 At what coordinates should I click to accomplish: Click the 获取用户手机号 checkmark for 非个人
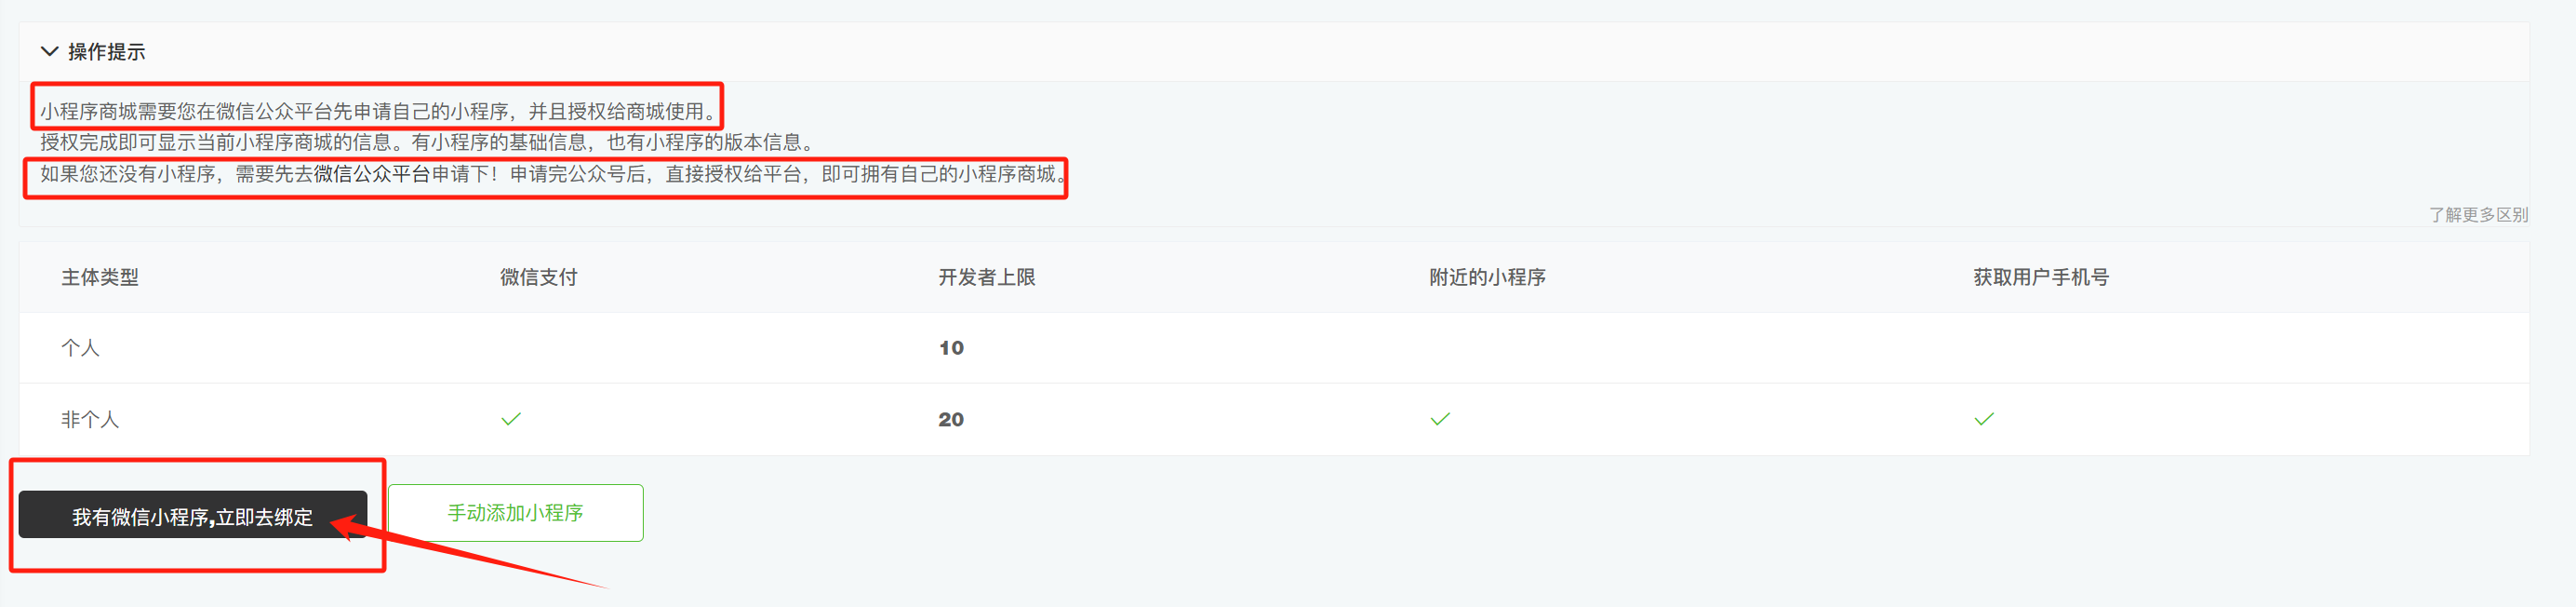1984,419
